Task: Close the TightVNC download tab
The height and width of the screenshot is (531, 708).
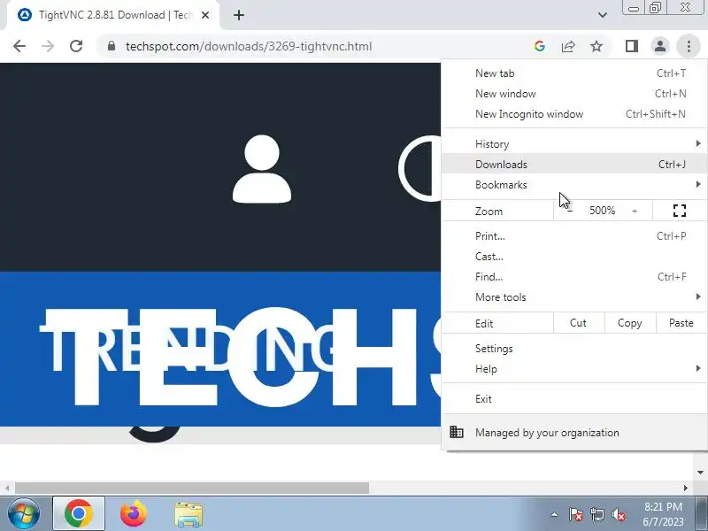Action: pyautogui.click(x=205, y=15)
